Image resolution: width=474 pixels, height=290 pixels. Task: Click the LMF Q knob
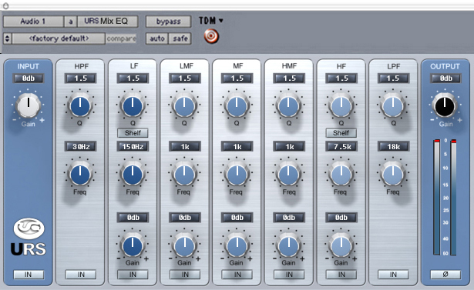pos(184,106)
